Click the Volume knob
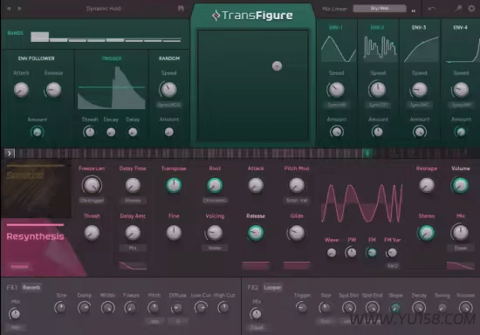Screen dimensions: 480x335 pyautogui.click(x=461, y=186)
